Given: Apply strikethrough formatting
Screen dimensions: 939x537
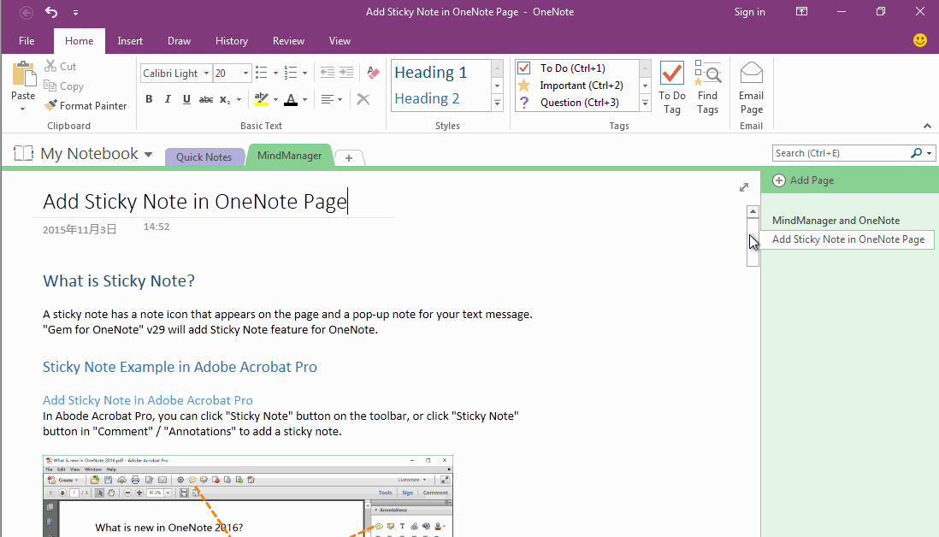Looking at the screenshot, I should pyautogui.click(x=205, y=99).
